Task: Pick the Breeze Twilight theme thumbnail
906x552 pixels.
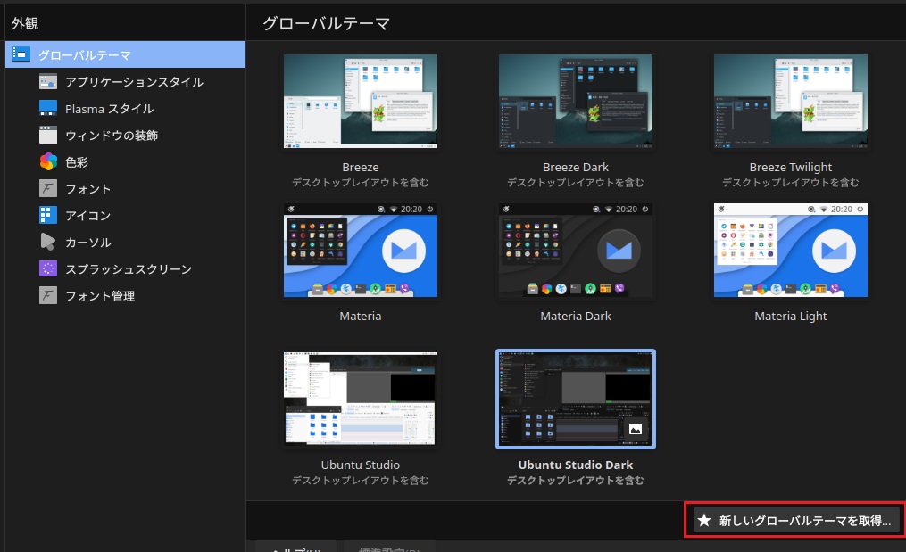Action: pyautogui.click(x=791, y=101)
